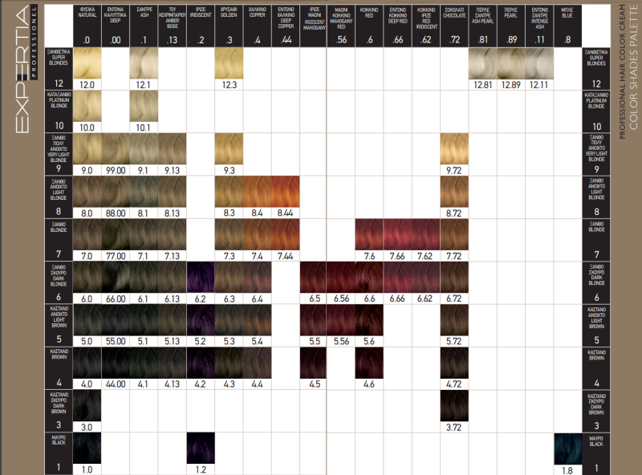Pick the 10.0 platinum blonde swatch
The height and width of the screenshot is (475, 642).
[87, 106]
